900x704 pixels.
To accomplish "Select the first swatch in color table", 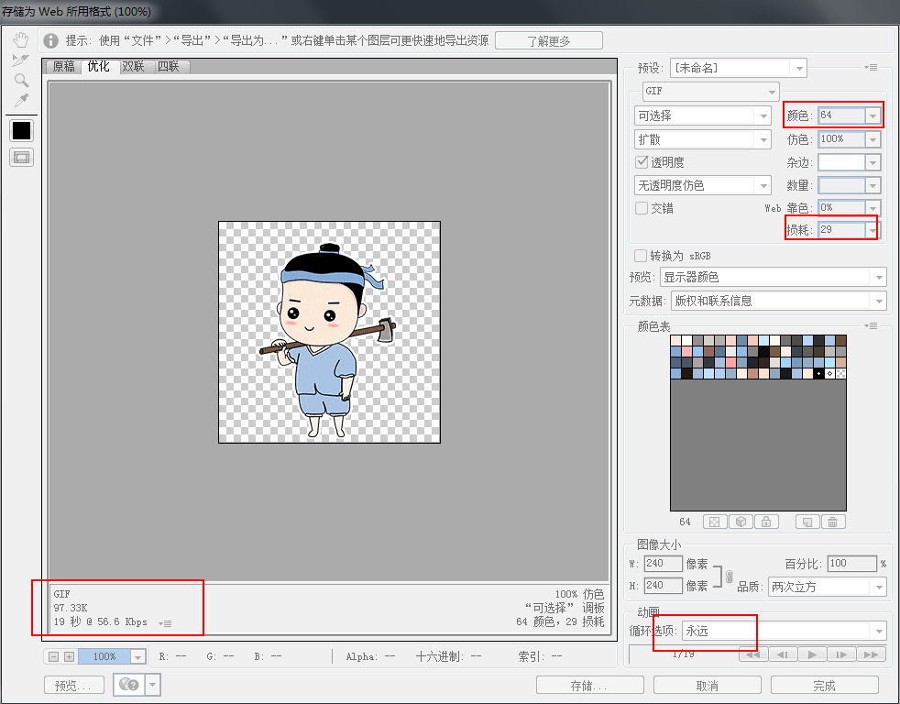I will pos(676,340).
